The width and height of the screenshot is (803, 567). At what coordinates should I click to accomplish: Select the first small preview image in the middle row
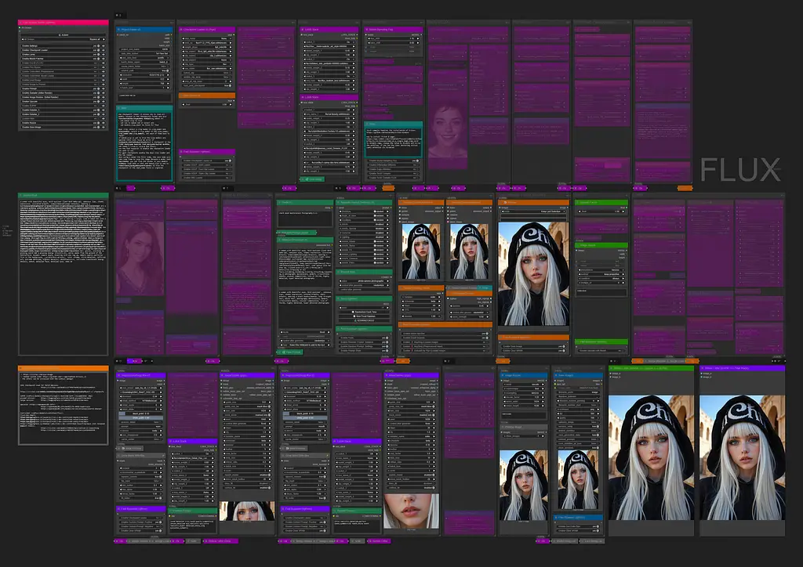421,251
